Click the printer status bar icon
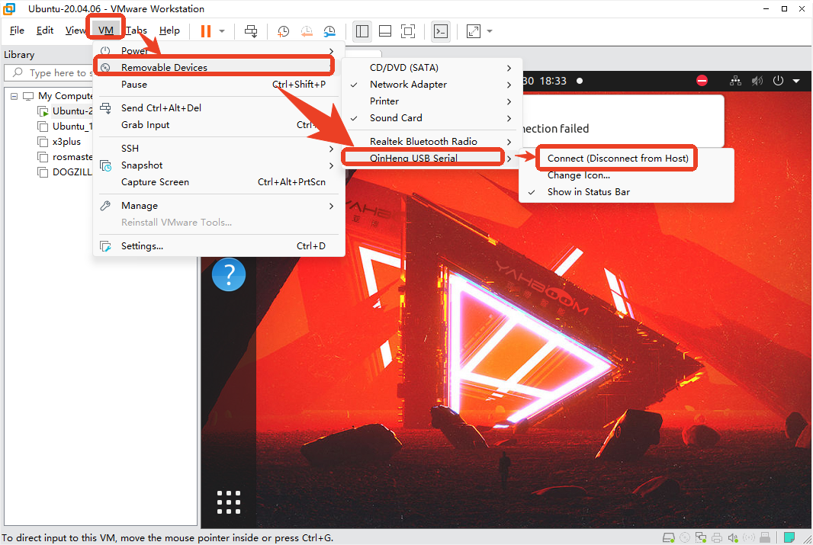813x545 pixels. tap(717, 537)
